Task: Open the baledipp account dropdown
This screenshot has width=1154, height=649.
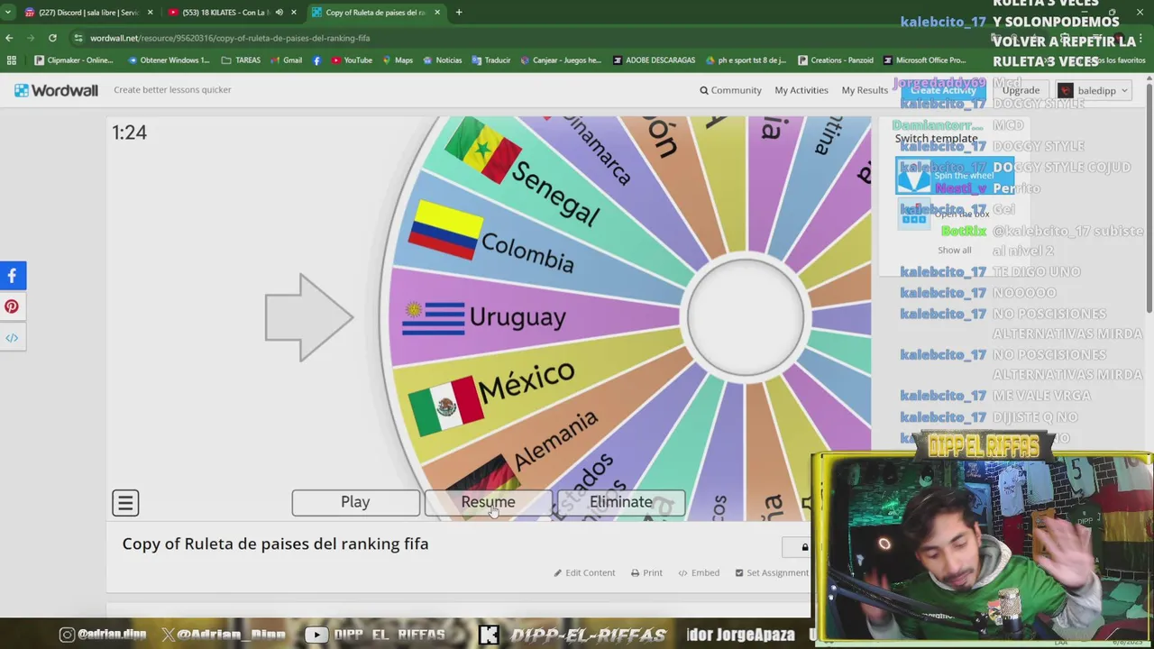Action: point(1093,90)
